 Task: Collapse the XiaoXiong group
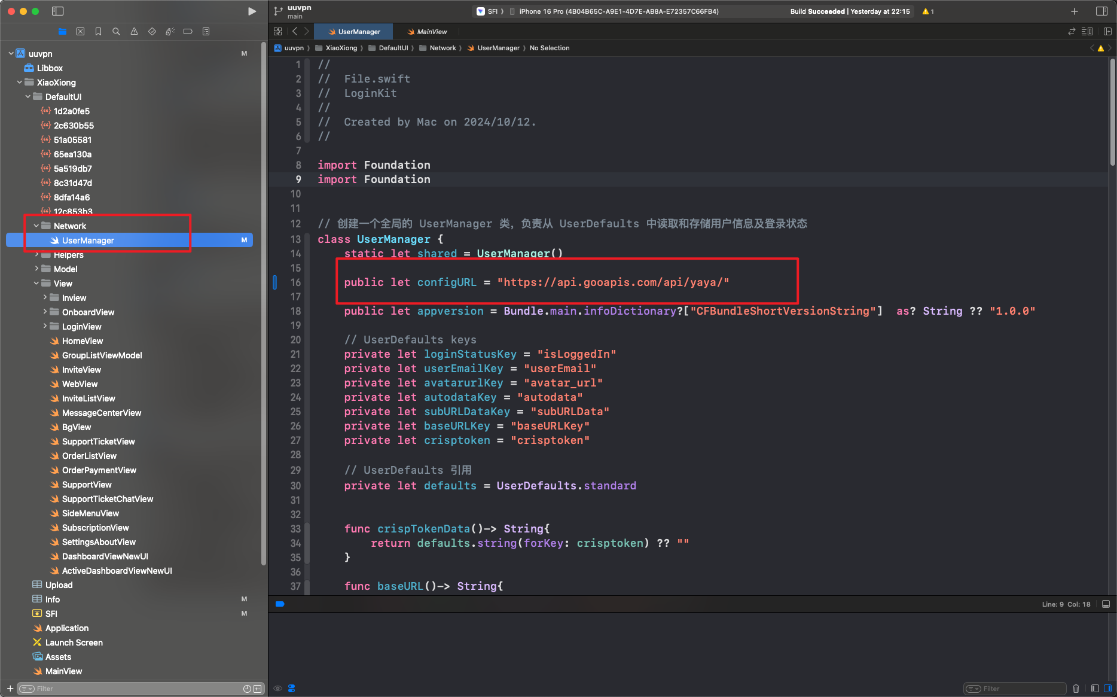pos(20,83)
